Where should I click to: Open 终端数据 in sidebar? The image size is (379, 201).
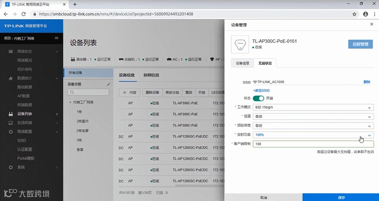25,105
